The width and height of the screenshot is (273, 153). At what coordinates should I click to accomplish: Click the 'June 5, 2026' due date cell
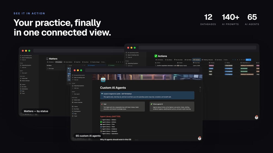(x=196, y=66)
